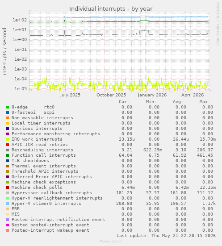Click the dark green Function call interrupts swatch
This screenshot has height=246, width=222.
click(8, 155)
